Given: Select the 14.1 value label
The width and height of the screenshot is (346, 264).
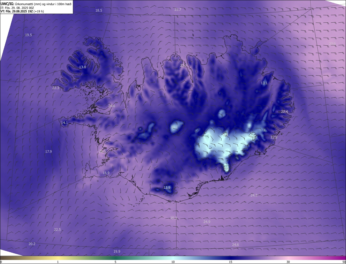Looking at the screenshot, I should click(x=64, y=123).
